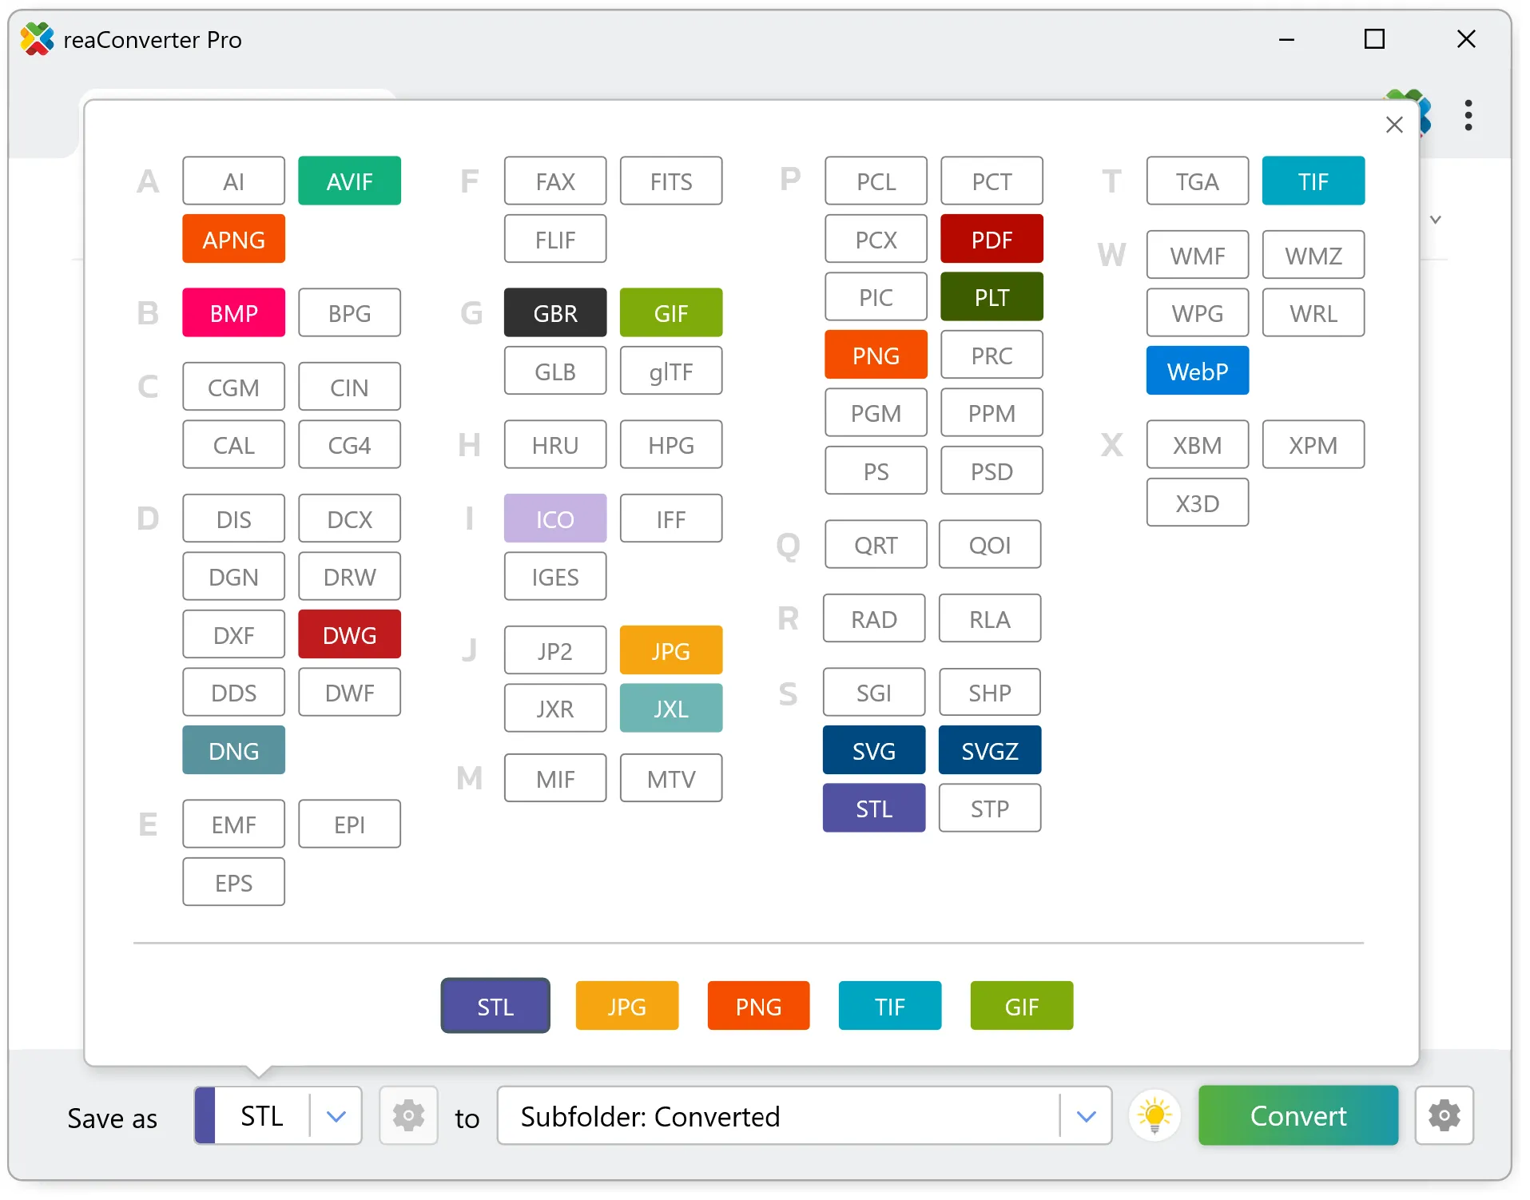Viewport: 1530px width, 1200px height.
Task: Click the lightbulb suggestions icon
Action: pyautogui.click(x=1155, y=1116)
